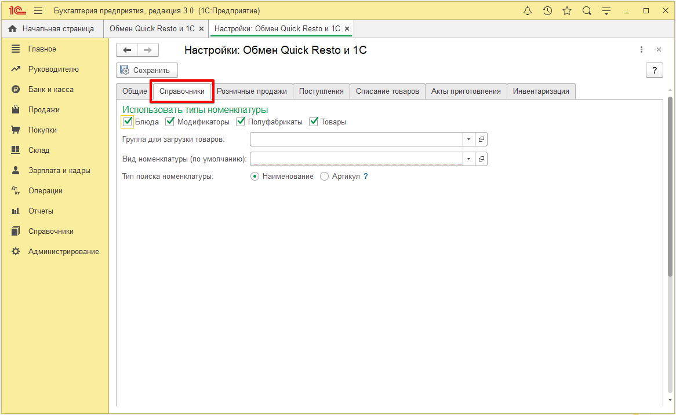Image resolution: width=676 pixels, height=415 pixels.
Task: Open Зарплата и кадры section
Action: coord(54,171)
